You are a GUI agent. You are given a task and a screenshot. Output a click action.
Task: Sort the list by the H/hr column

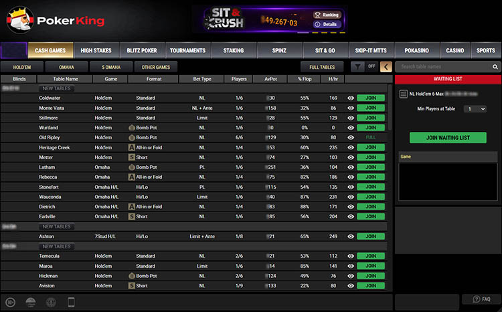point(333,79)
